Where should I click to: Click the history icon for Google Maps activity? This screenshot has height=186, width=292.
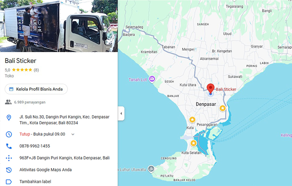[x=9, y=170]
